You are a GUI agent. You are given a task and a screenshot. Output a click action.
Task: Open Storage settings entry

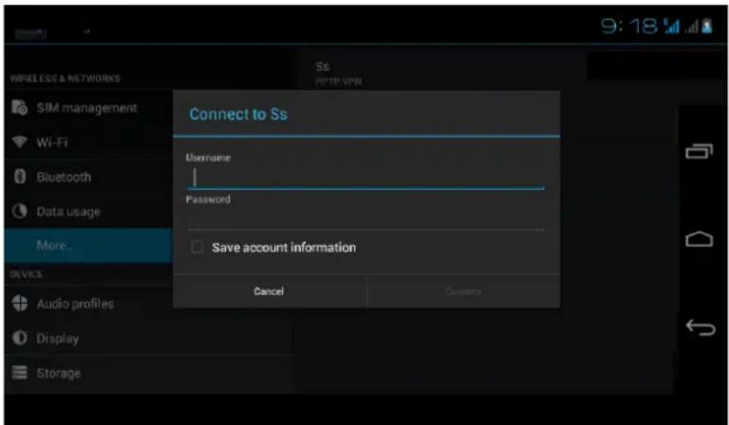point(149,373)
